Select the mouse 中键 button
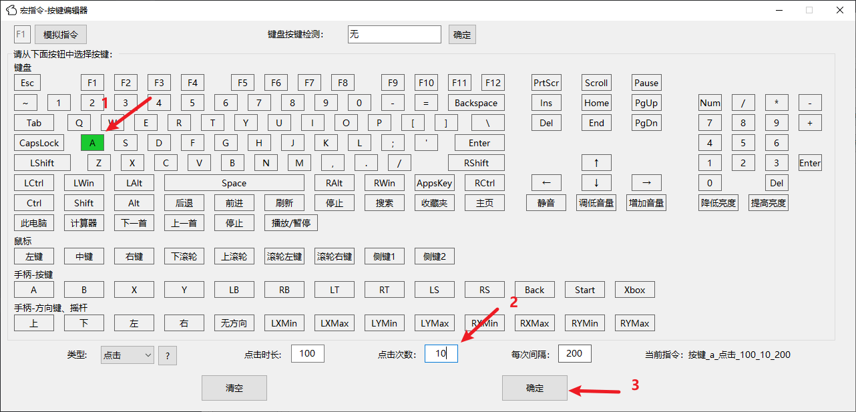Screen dimensions: 856x412 84,256
